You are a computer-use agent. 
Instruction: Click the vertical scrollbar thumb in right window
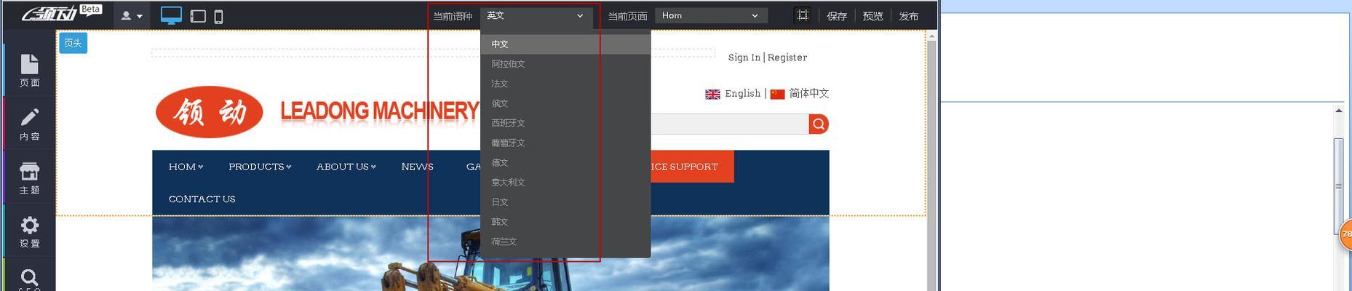point(1338,186)
